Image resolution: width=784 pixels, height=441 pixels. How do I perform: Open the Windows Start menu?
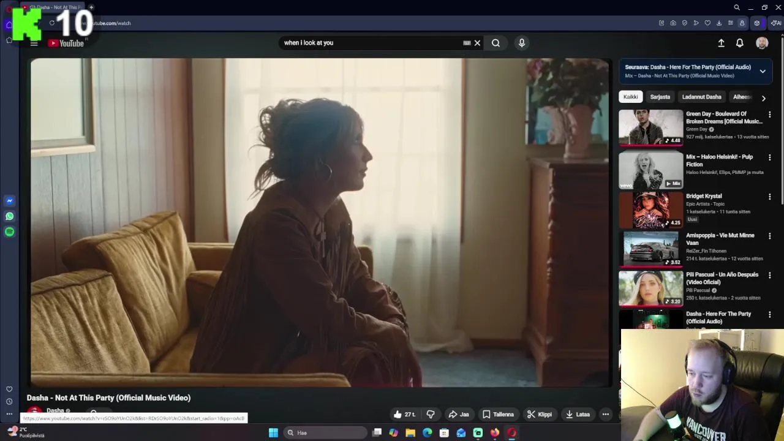[x=273, y=432]
